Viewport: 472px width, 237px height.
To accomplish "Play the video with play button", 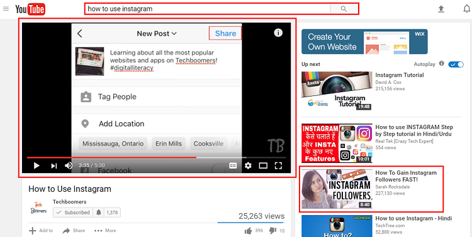I will [37, 166].
